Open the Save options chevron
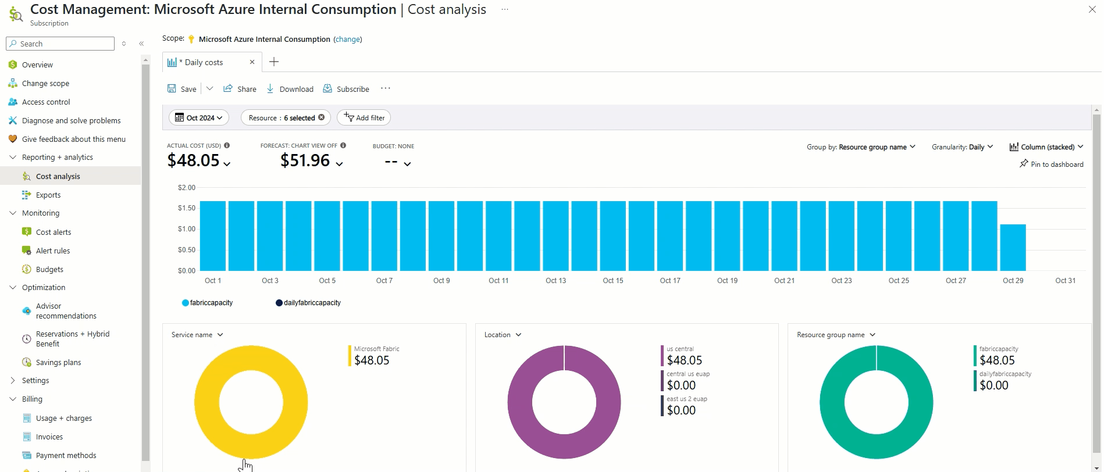This screenshot has width=1104, height=472. click(x=210, y=88)
